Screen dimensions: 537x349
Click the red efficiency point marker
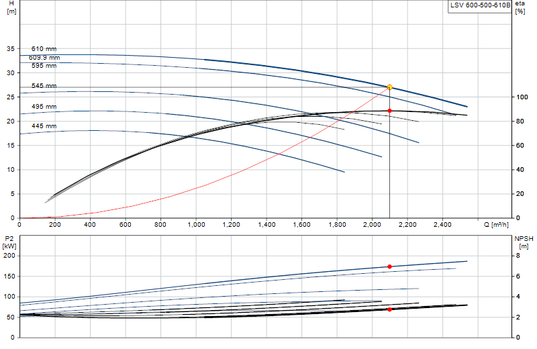tap(389, 111)
